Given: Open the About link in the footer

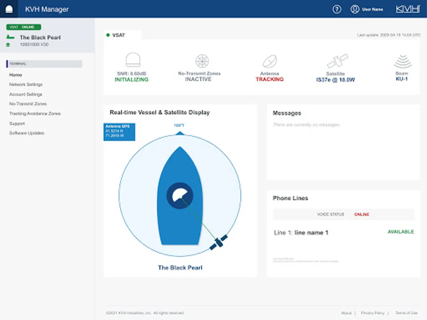Looking at the screenshot, I should 346,313.
